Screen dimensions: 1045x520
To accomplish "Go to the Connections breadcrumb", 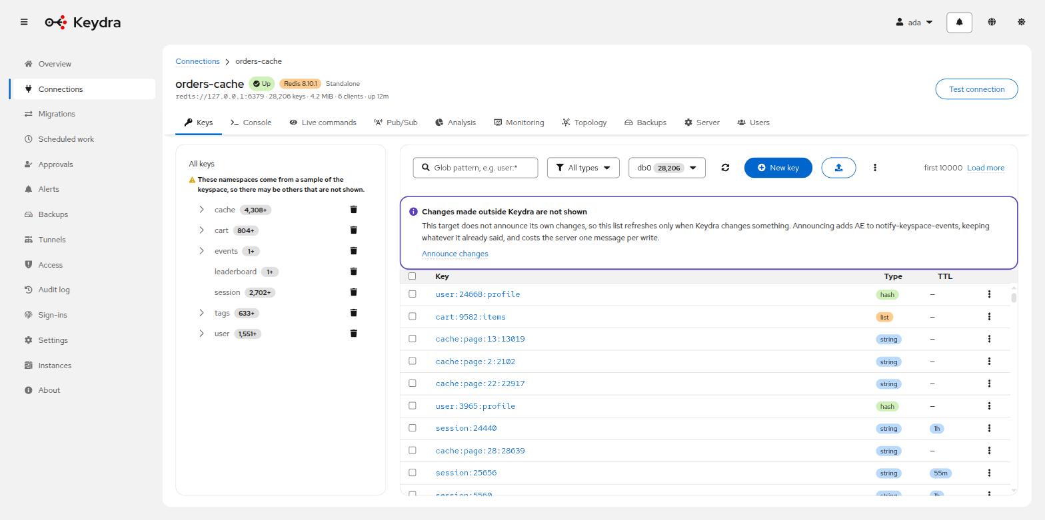I will click(x=197, y=61).
